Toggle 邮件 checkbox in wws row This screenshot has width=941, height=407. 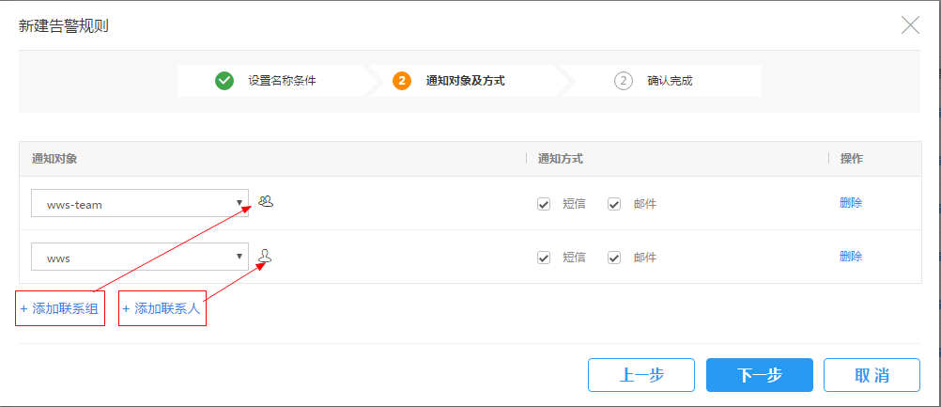(x=614, y=258)
